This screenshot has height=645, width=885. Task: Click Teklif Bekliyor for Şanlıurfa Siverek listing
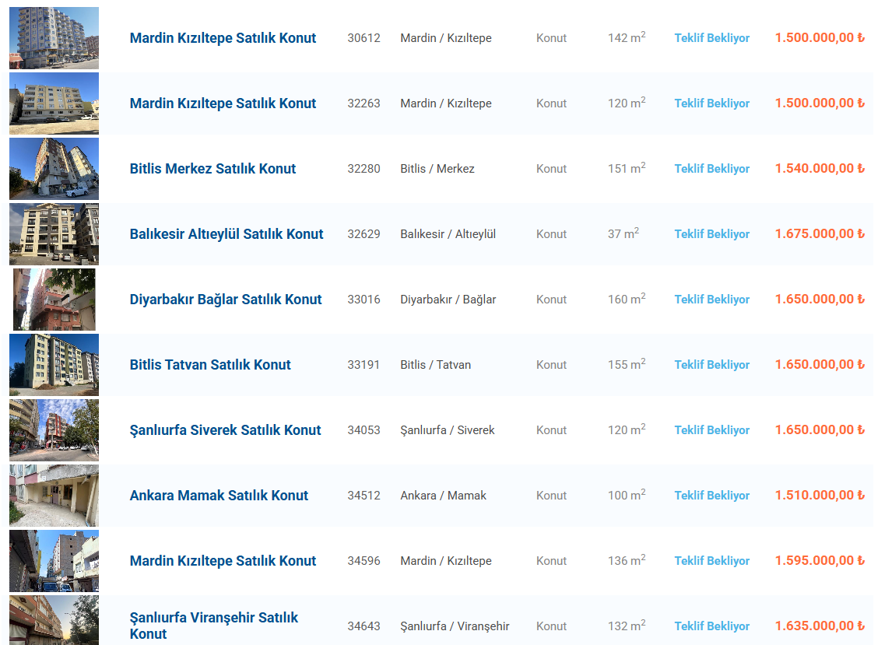point(711,430)
